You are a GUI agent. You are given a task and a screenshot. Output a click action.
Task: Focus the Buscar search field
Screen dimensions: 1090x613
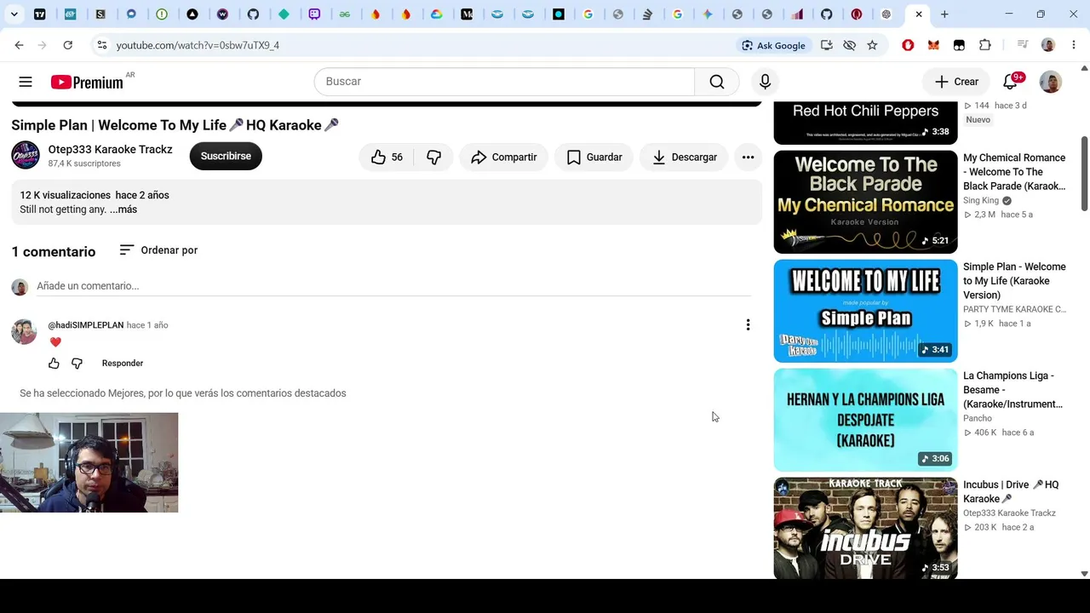(505, 82)
